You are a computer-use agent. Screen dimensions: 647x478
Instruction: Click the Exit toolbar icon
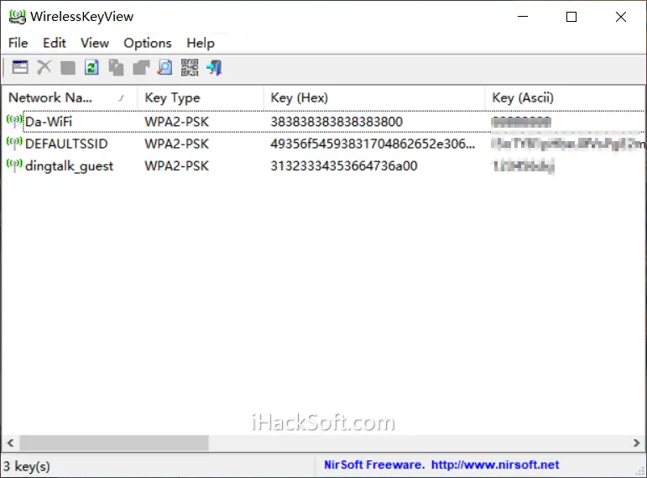tap(214, 67)
